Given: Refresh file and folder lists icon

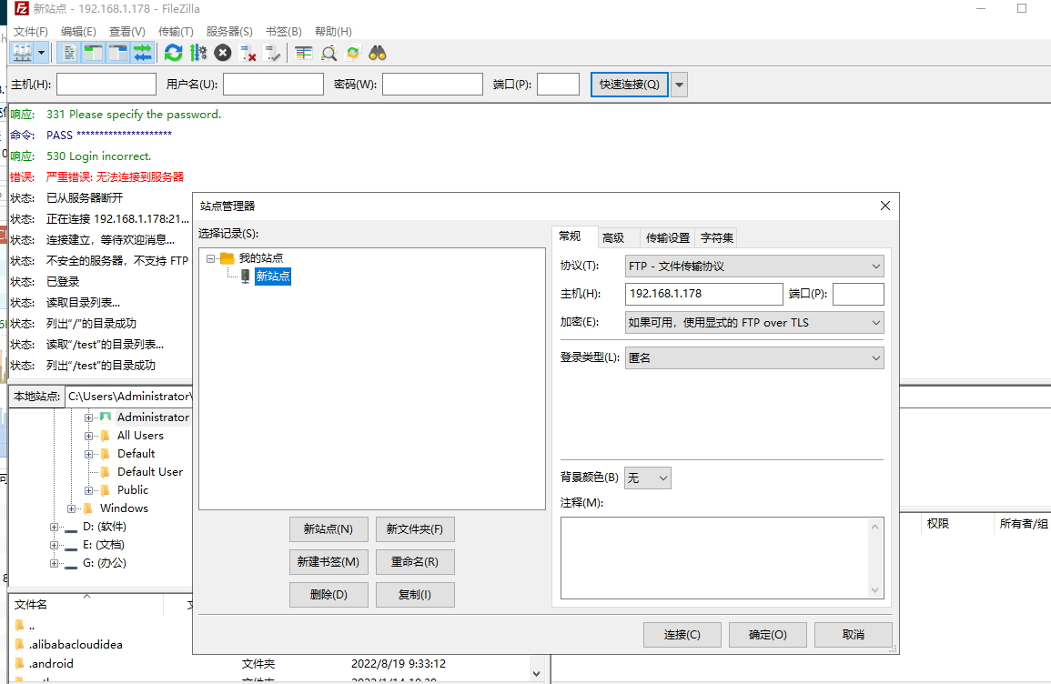Looking at the screenshot, I should tap(173, 53).
